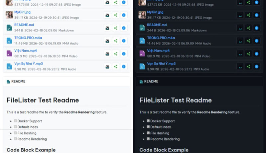Download MyGirl.jpg in the light theme panel
The width and height of the screenshot is (266, 153).
pos(107,15)
